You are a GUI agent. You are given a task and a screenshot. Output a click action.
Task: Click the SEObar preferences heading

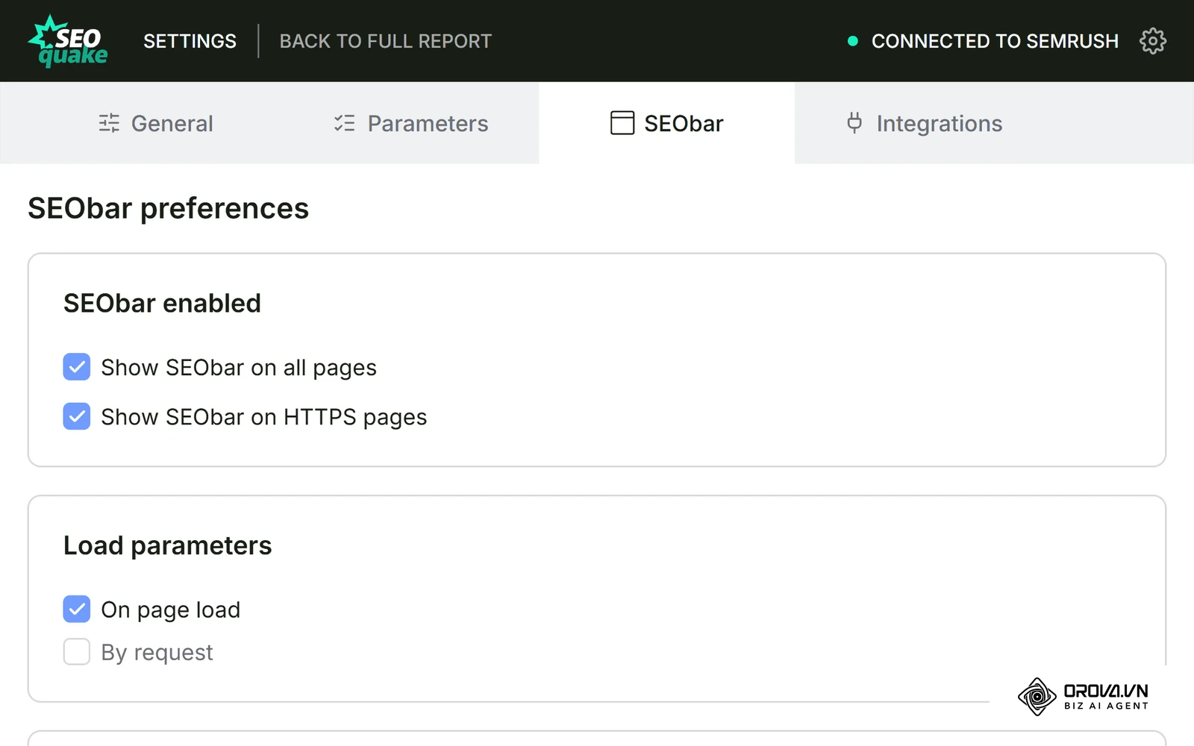168,208
